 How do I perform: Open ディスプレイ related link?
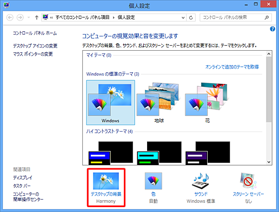point(23,177)
